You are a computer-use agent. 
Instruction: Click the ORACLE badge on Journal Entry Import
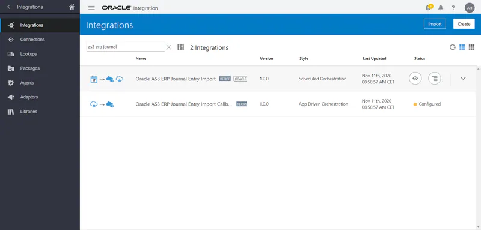240,79
